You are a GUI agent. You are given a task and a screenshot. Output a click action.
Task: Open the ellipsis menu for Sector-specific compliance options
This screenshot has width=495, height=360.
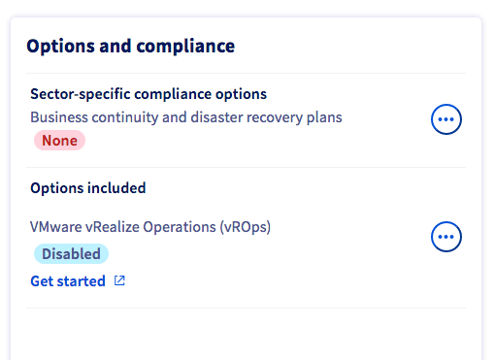(x=446, y=119)
